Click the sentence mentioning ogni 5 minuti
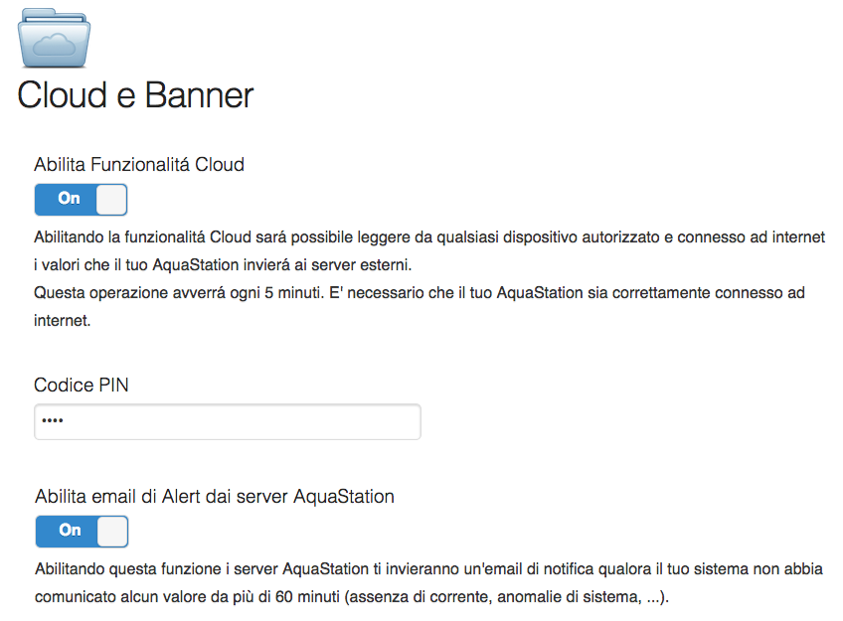The image size is (843, 621). pos(420,293)
